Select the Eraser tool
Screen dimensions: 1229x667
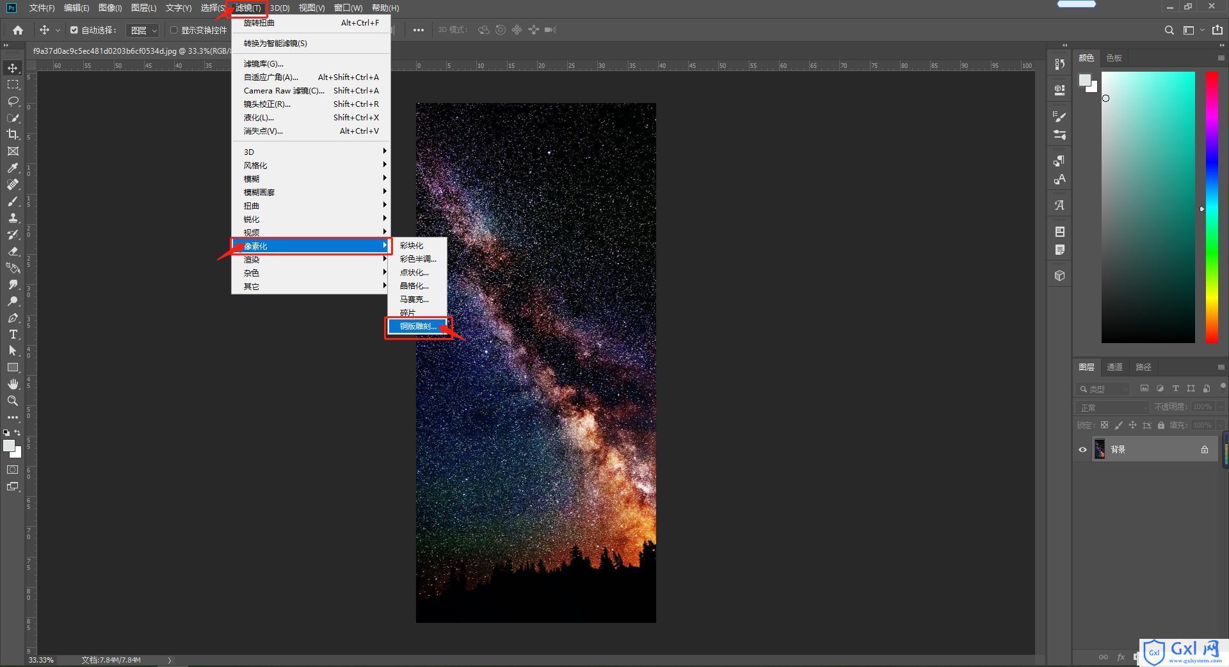coord(13,251)
